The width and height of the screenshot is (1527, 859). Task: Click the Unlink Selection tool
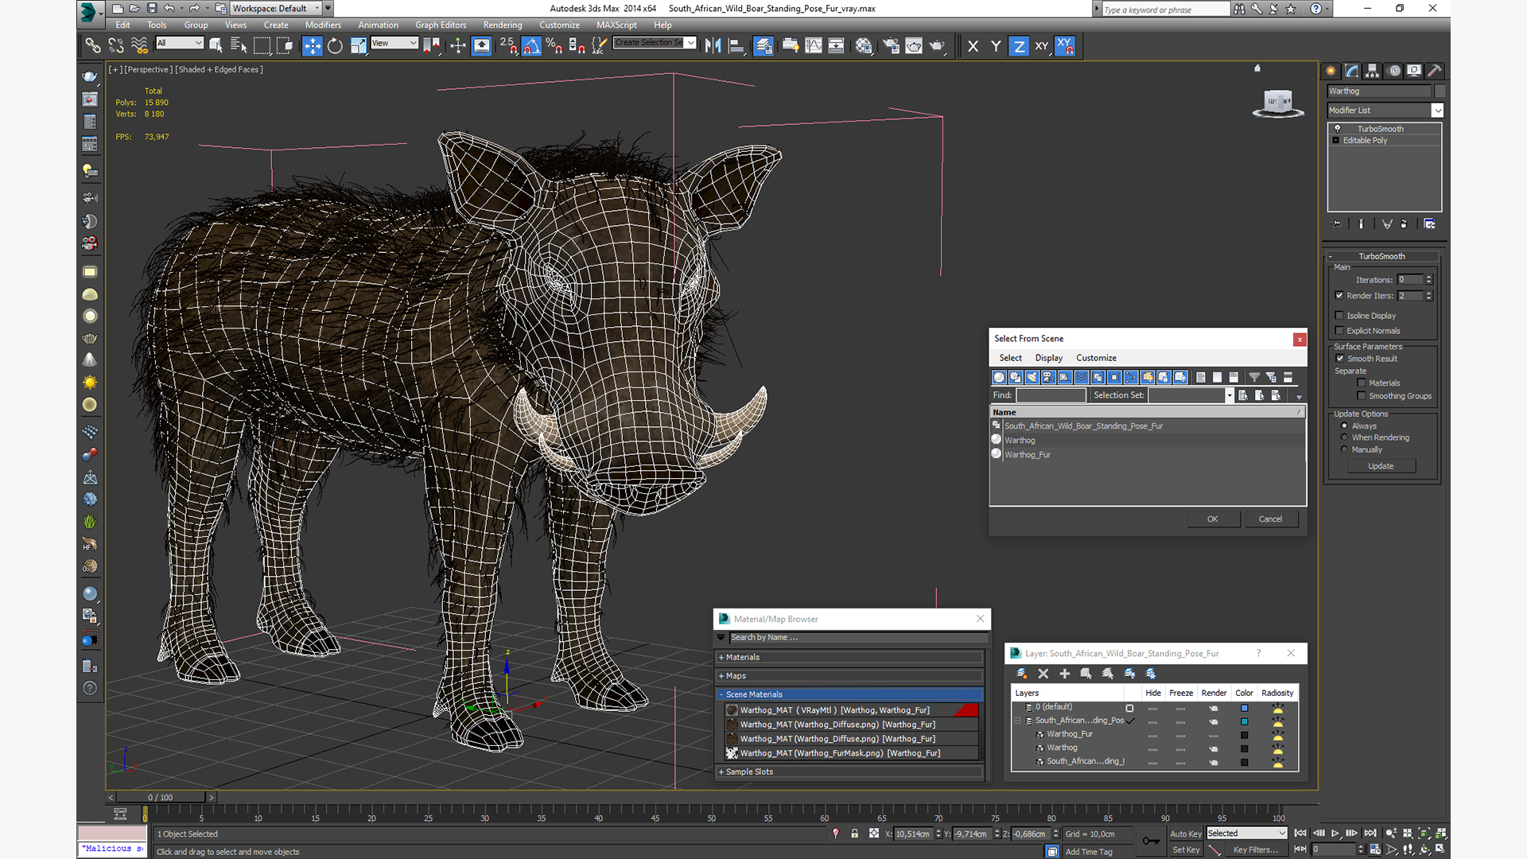click(x=116, y=45)
